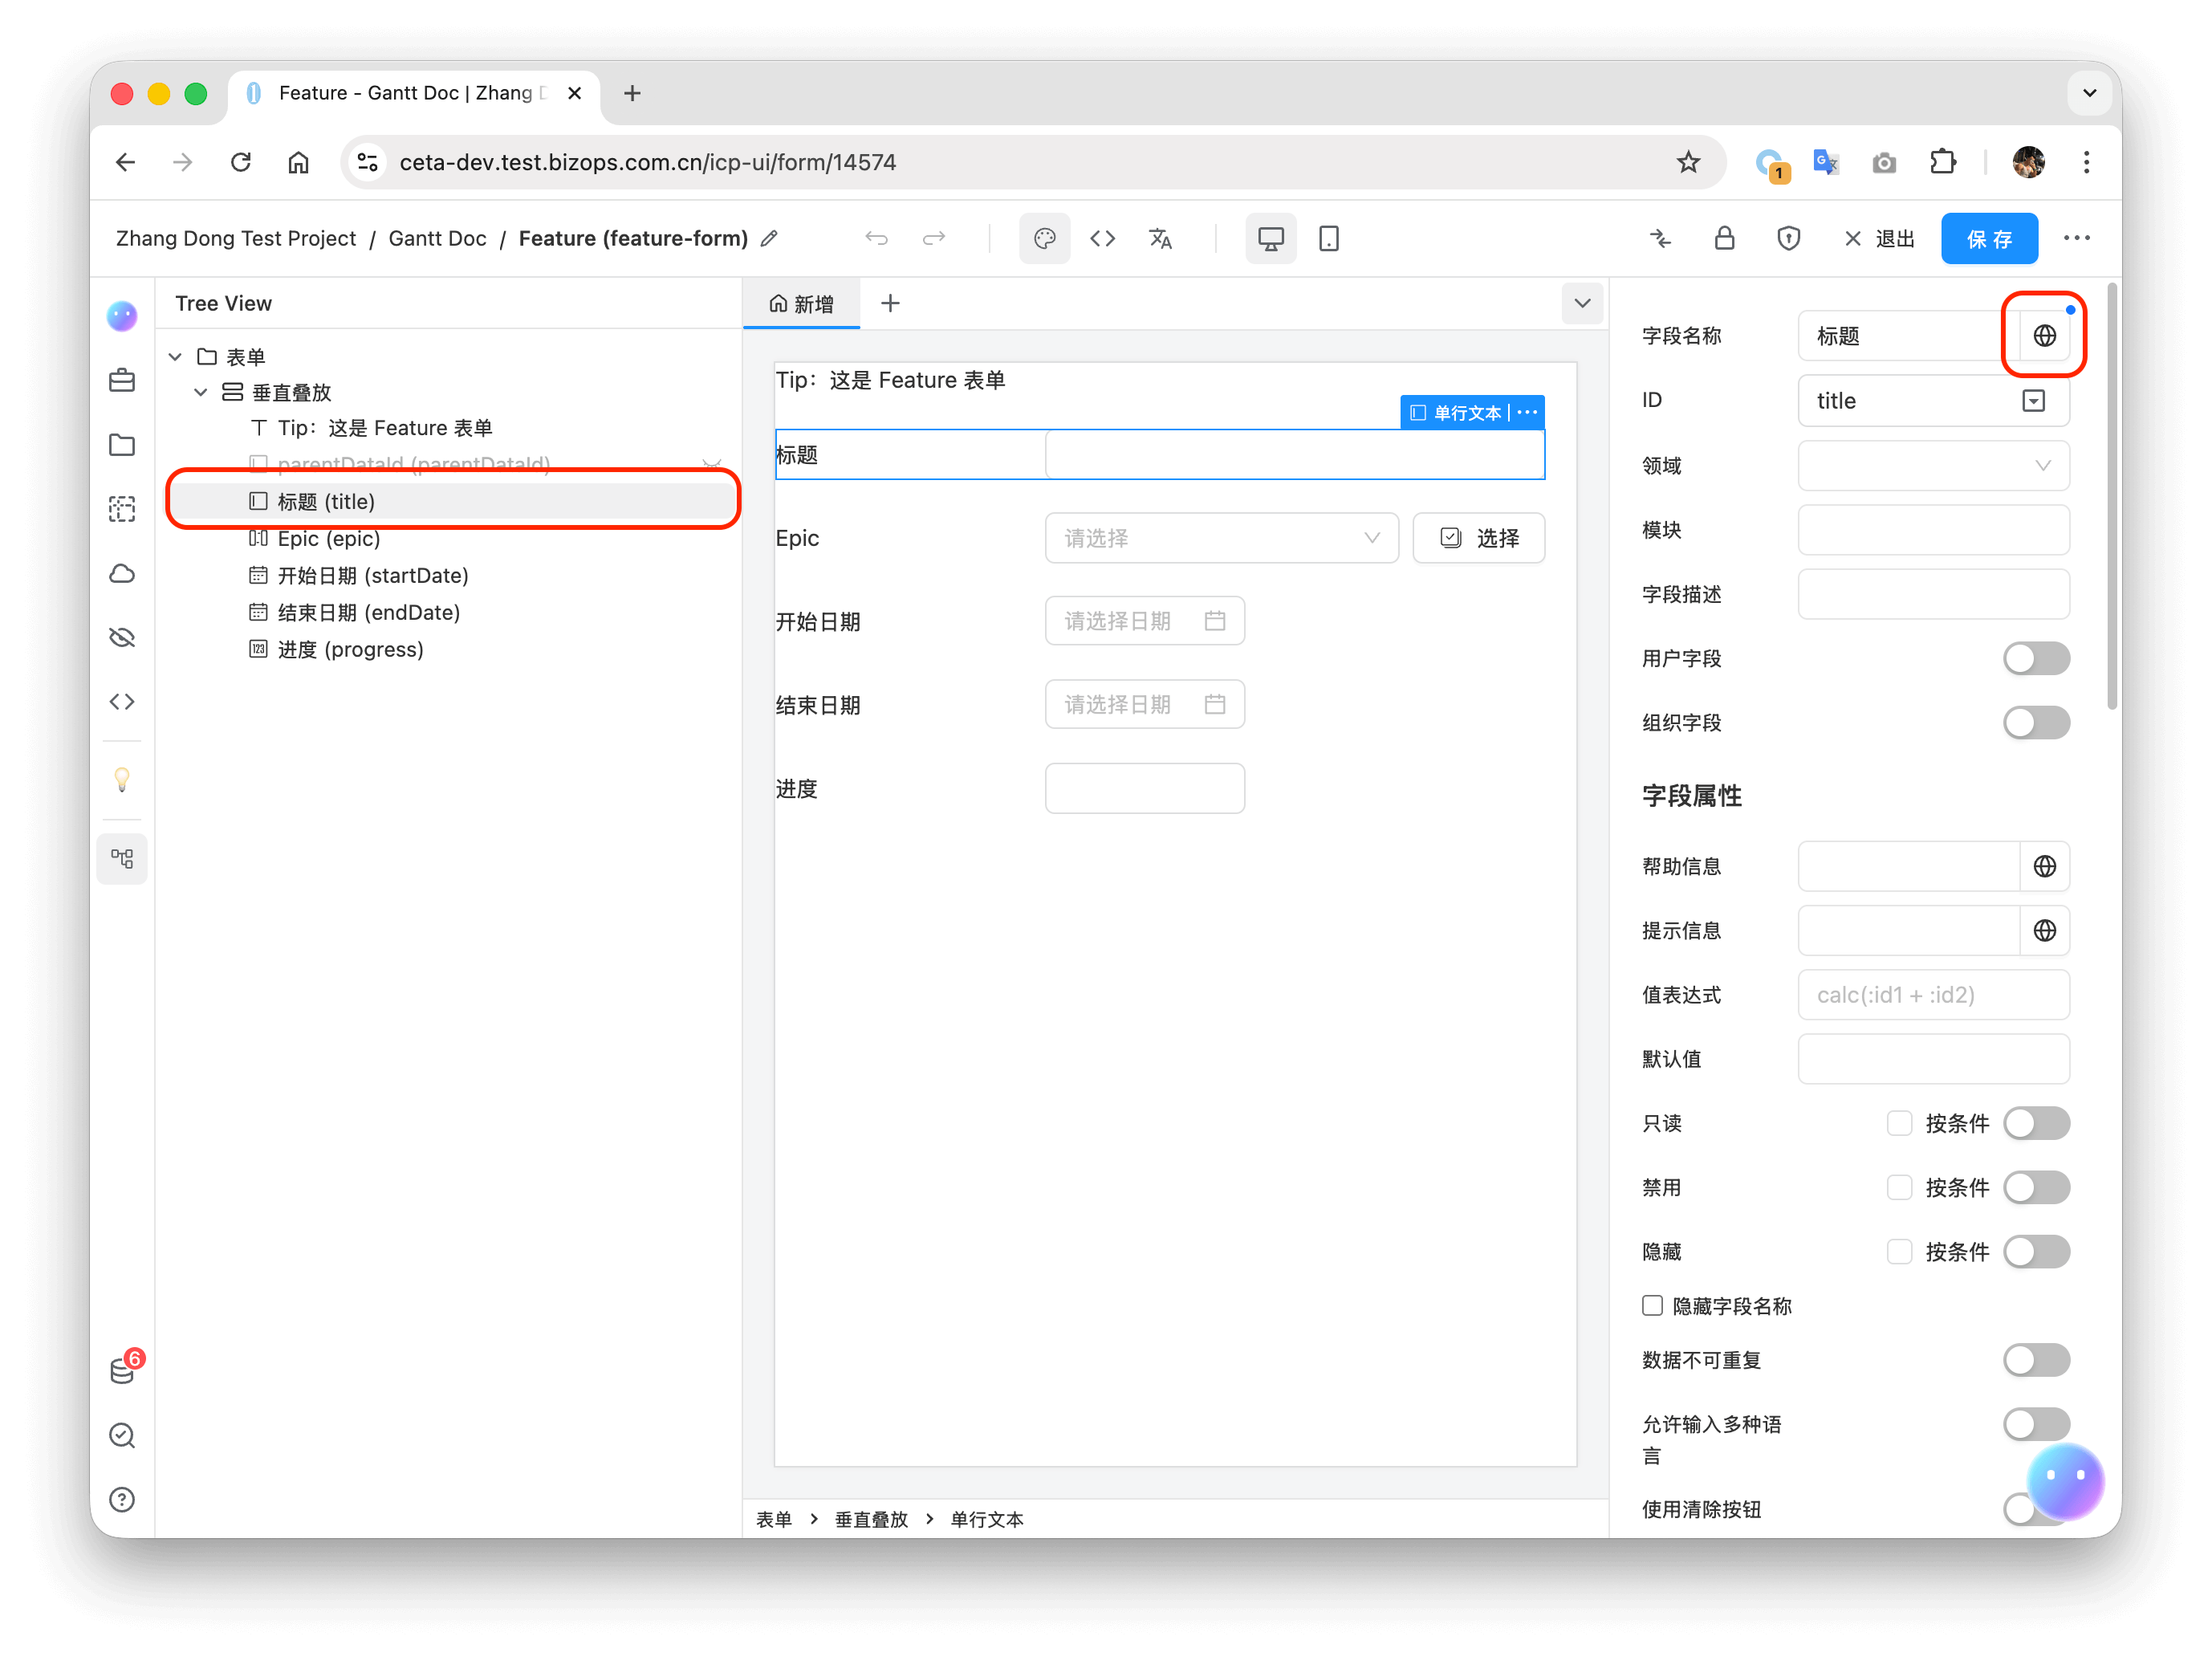This screenshot has height=1657, width=2212.
Task: Open Zhang Dong Test Project breadcrumb link
Action: coord(236,238)
